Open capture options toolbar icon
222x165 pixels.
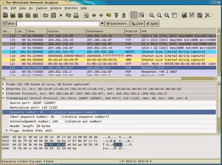[13, 15]
